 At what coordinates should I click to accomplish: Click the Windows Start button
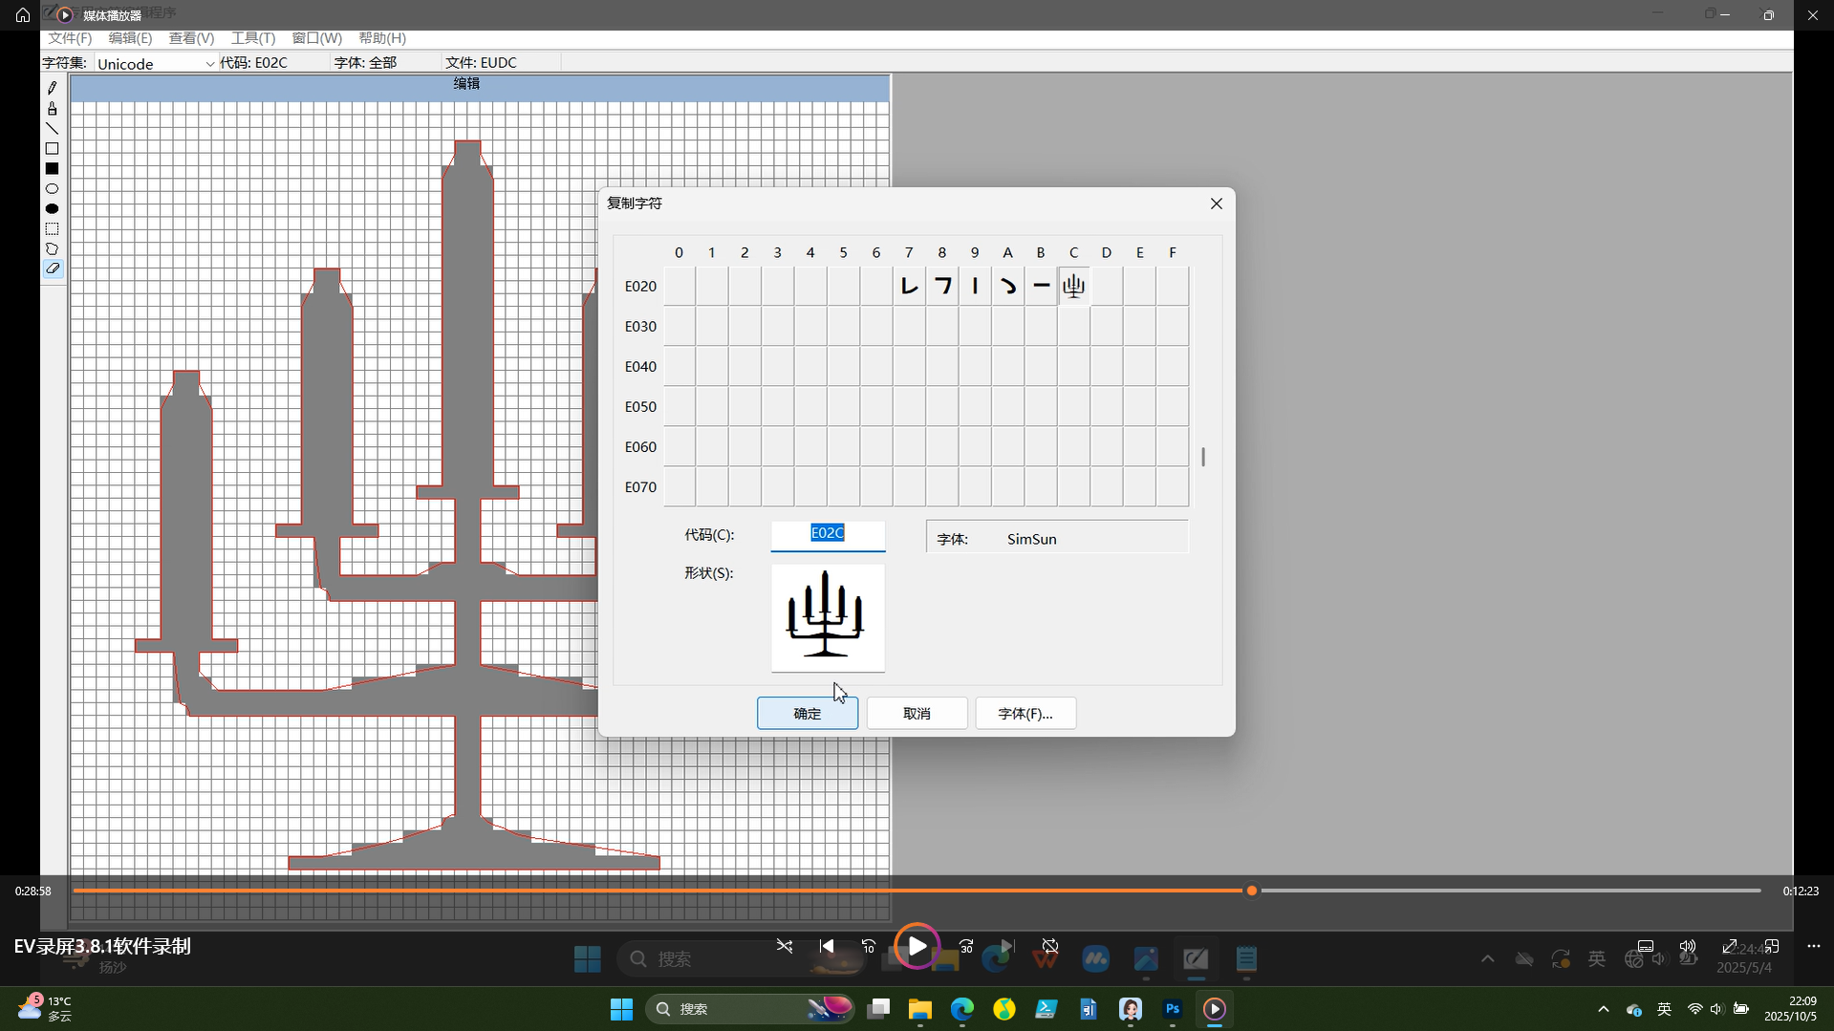(x=621, y=1009)
